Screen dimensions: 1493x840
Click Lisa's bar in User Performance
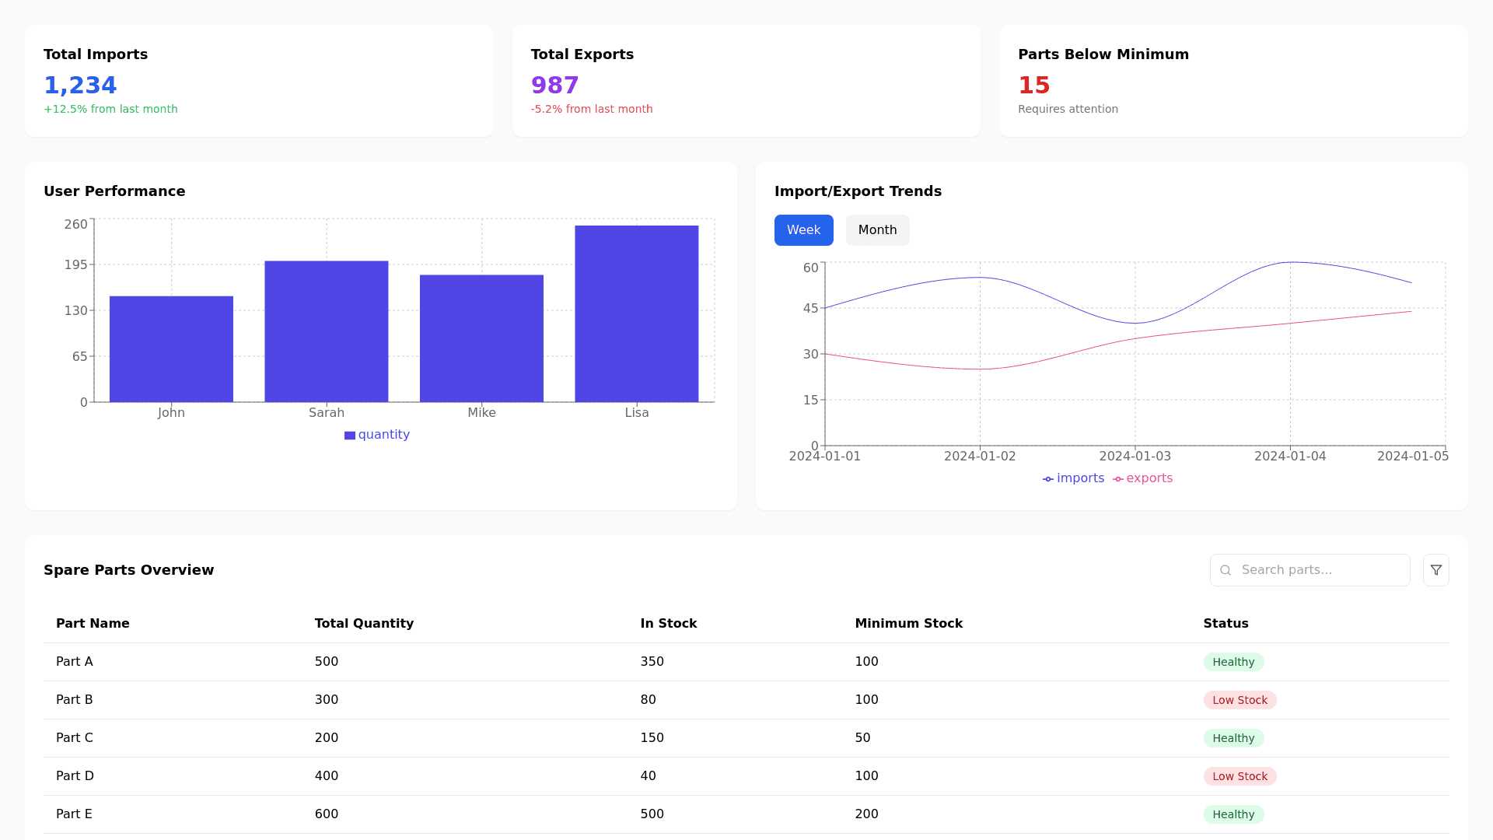point(636,314)
